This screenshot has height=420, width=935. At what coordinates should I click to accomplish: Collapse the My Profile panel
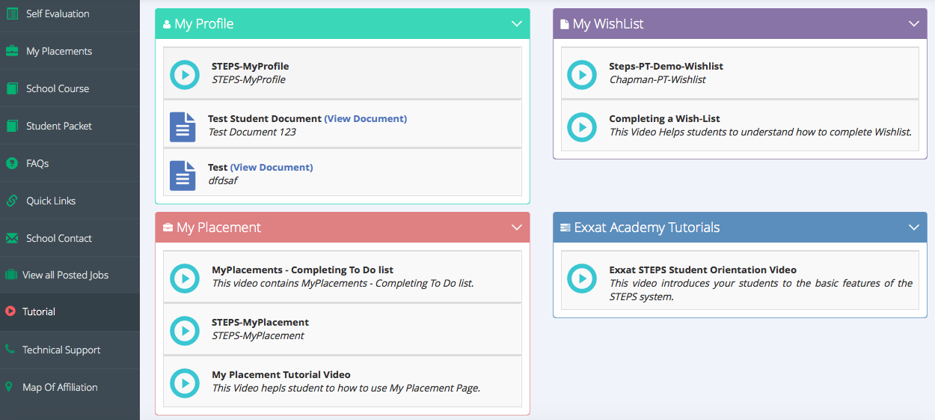pos(516,24)
